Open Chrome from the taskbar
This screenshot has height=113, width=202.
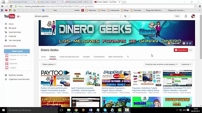point(76,110)
